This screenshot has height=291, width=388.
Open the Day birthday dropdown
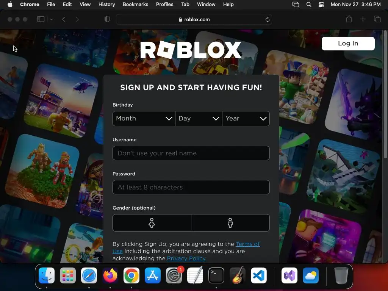[x=199, y=119]
